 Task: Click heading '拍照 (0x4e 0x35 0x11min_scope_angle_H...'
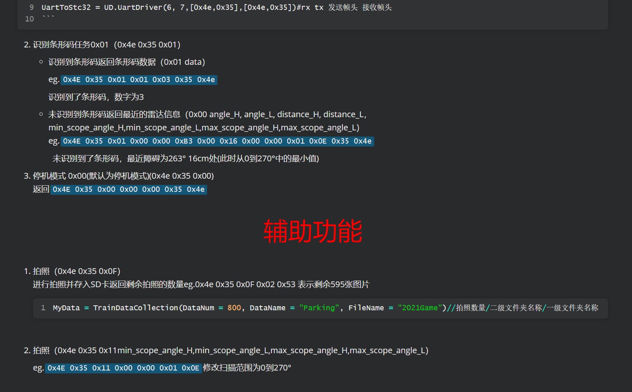click(231, 350)
